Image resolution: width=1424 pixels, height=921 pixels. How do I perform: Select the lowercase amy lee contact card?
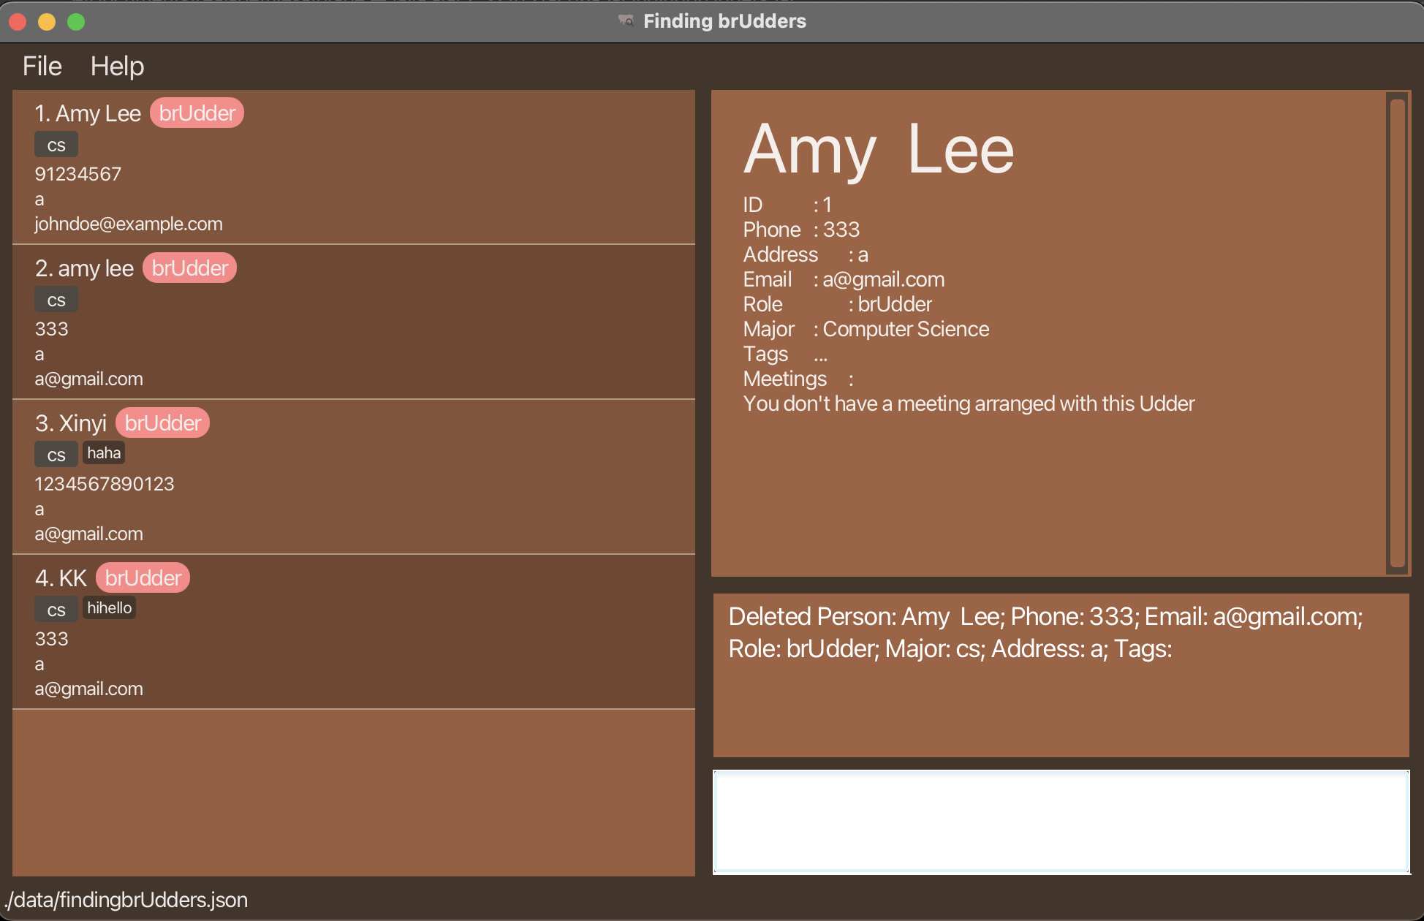[x=353, y=322]
